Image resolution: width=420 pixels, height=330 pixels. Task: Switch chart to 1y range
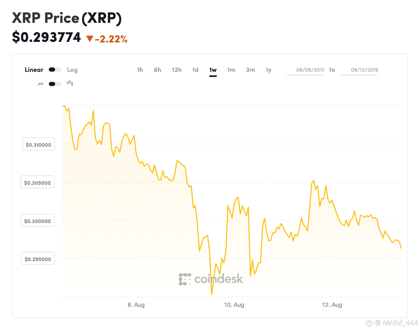[x=268, y=70]
